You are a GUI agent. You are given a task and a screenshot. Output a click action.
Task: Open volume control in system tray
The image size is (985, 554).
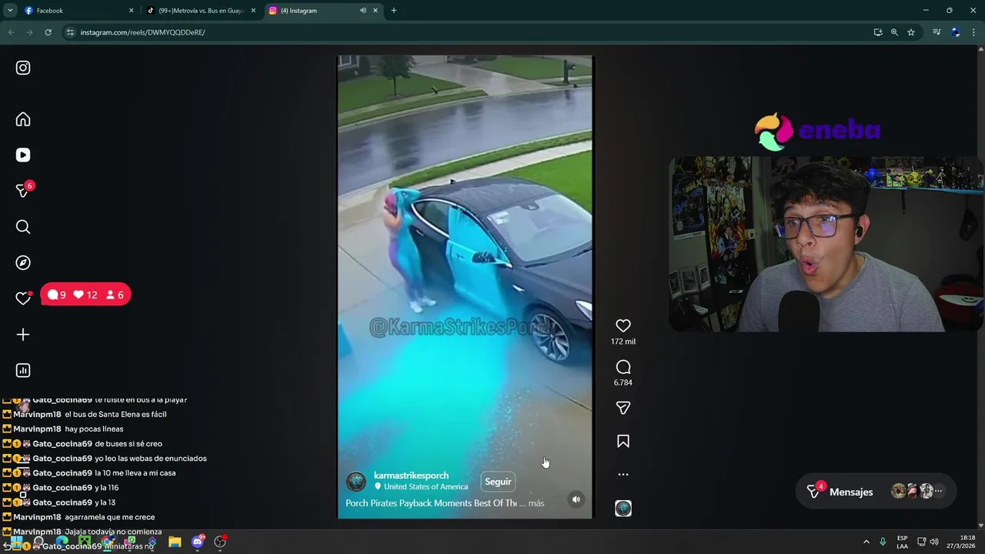coord(934,542)
